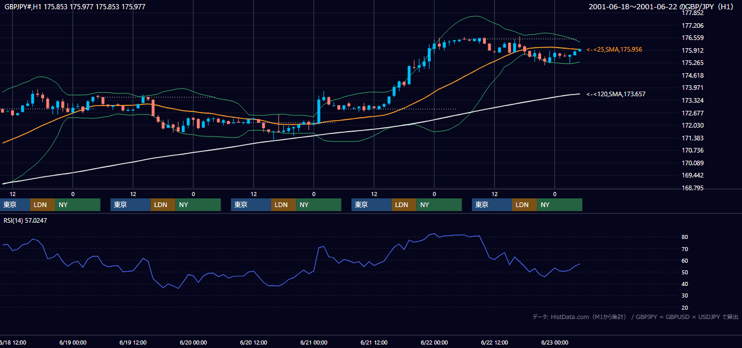This screenshot has height=348, width=742.
Task: Click price axis value 173.971
Action: [692, 88]
